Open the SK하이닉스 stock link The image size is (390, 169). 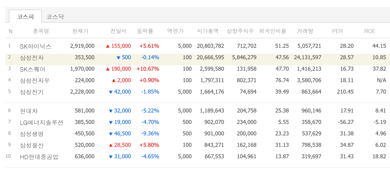36,46
